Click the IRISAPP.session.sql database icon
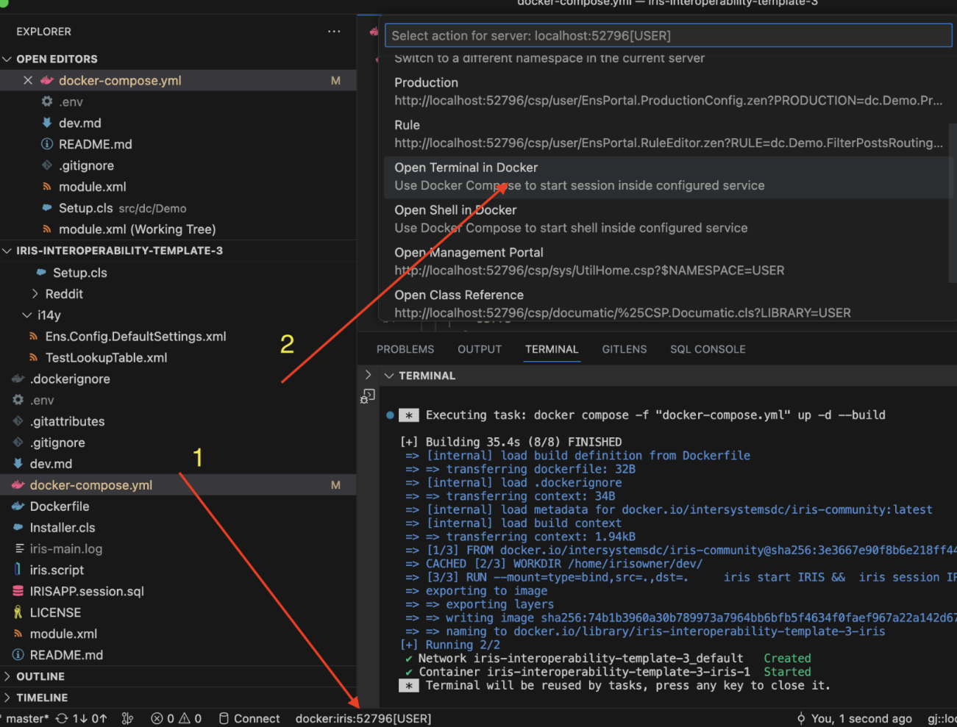957x727 pixels. point(18,591)
